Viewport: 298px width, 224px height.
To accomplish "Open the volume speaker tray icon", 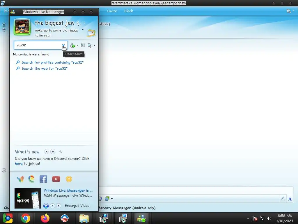I will click(x=269, y=218).
